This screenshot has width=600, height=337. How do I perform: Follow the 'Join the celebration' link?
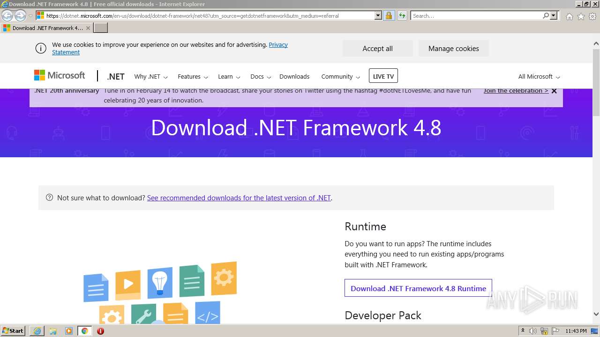point(516,91)
